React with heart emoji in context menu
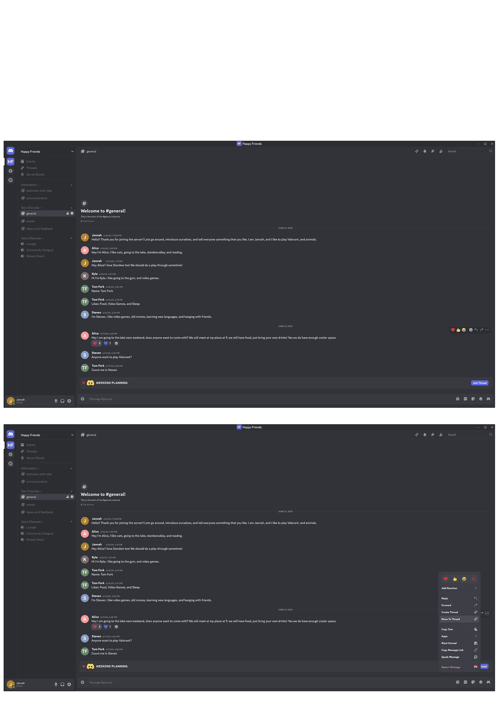 (446, 579)
